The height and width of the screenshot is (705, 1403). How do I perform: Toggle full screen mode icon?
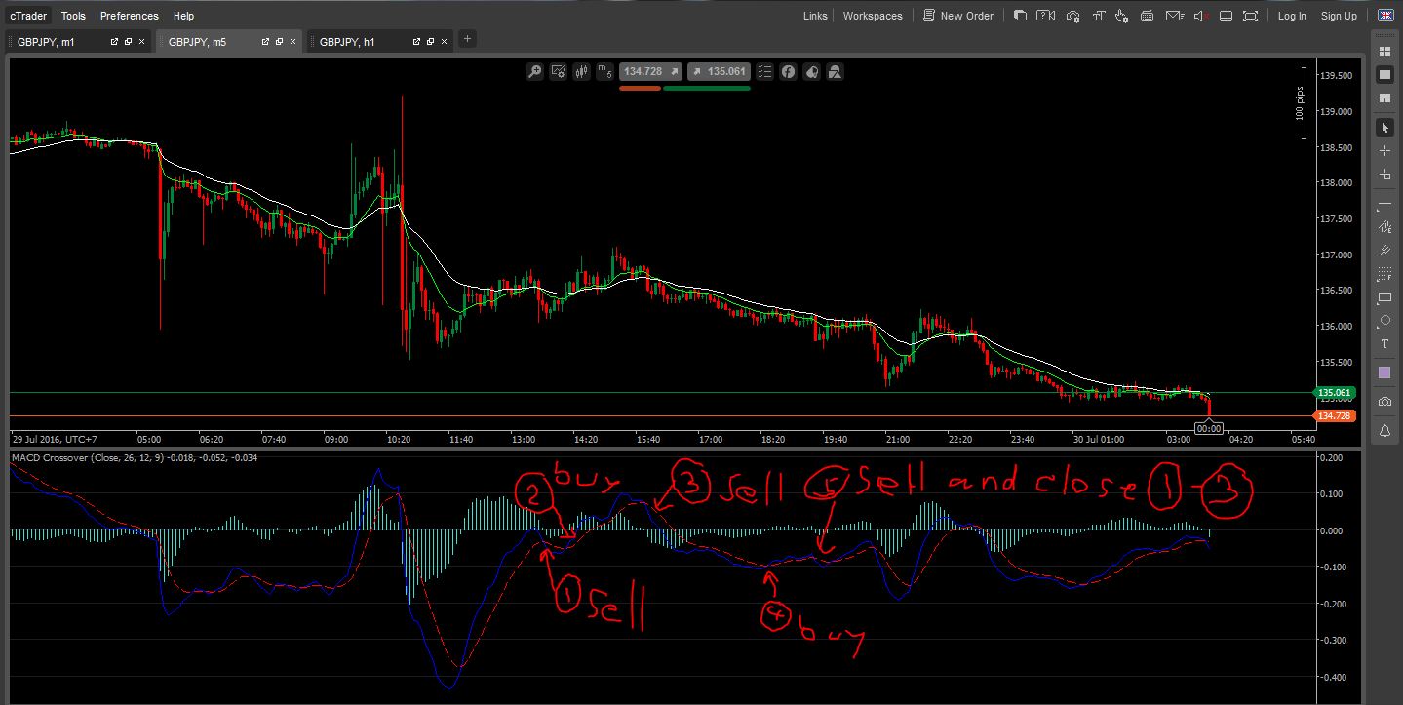[1251, 16]
